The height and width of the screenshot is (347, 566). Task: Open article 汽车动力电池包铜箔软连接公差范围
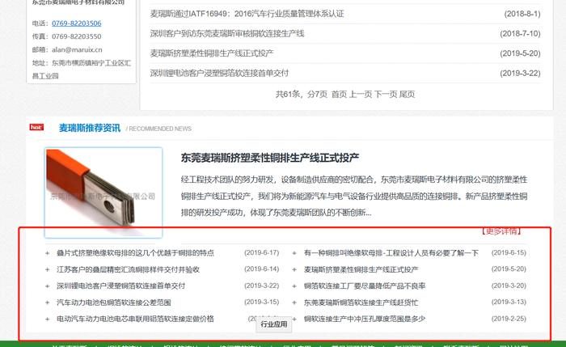(x=114, y=303)
